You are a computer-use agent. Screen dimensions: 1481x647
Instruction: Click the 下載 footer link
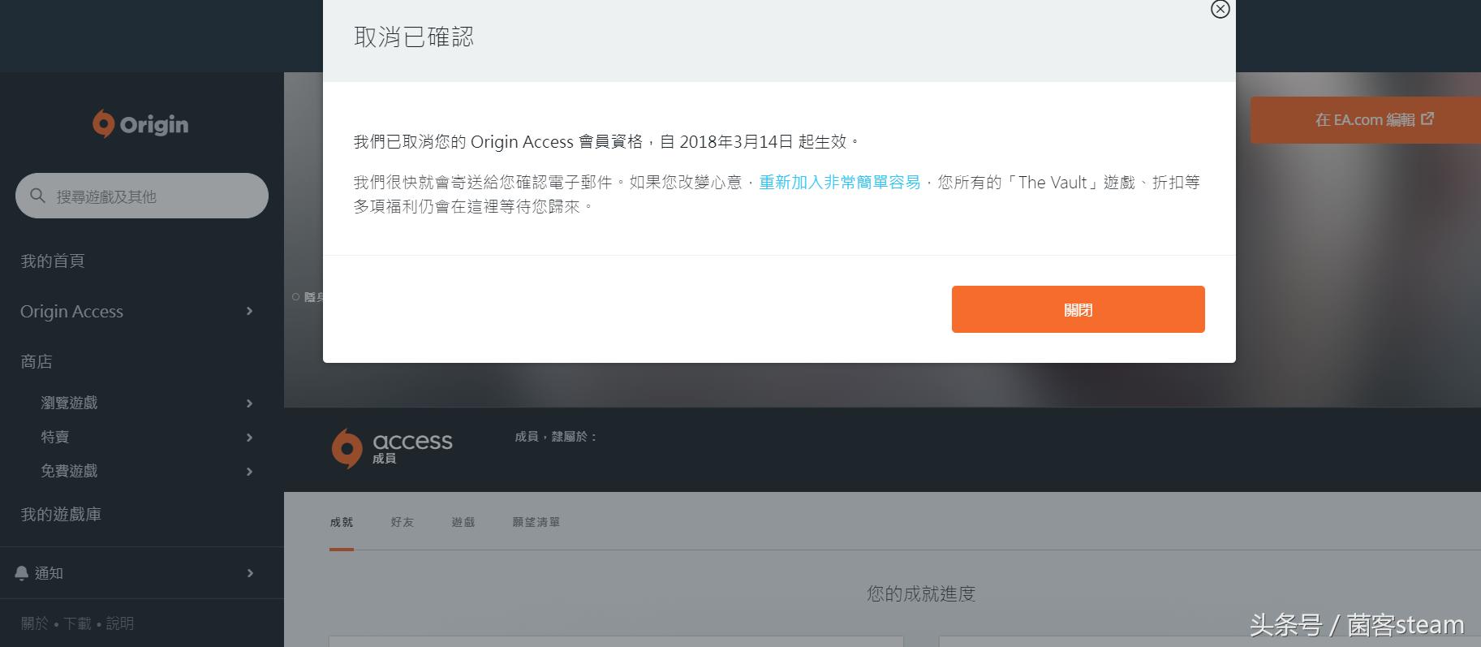(78, 623)
